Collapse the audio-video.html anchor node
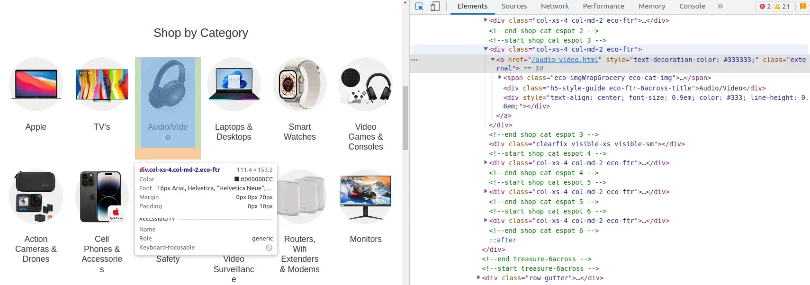Screen dimensions: 810x285 click(x=493, y=59)
